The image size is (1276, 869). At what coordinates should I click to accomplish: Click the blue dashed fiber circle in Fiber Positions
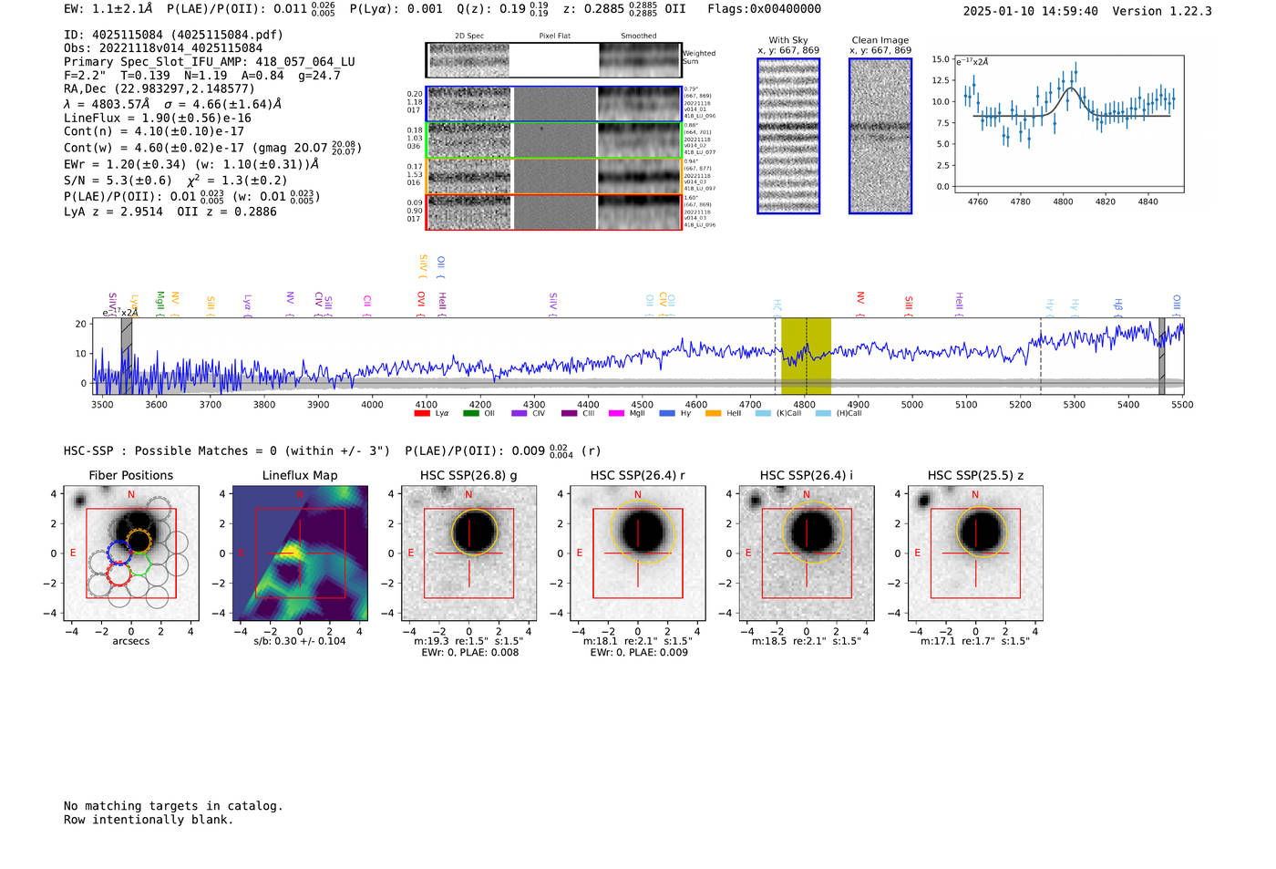120,552
